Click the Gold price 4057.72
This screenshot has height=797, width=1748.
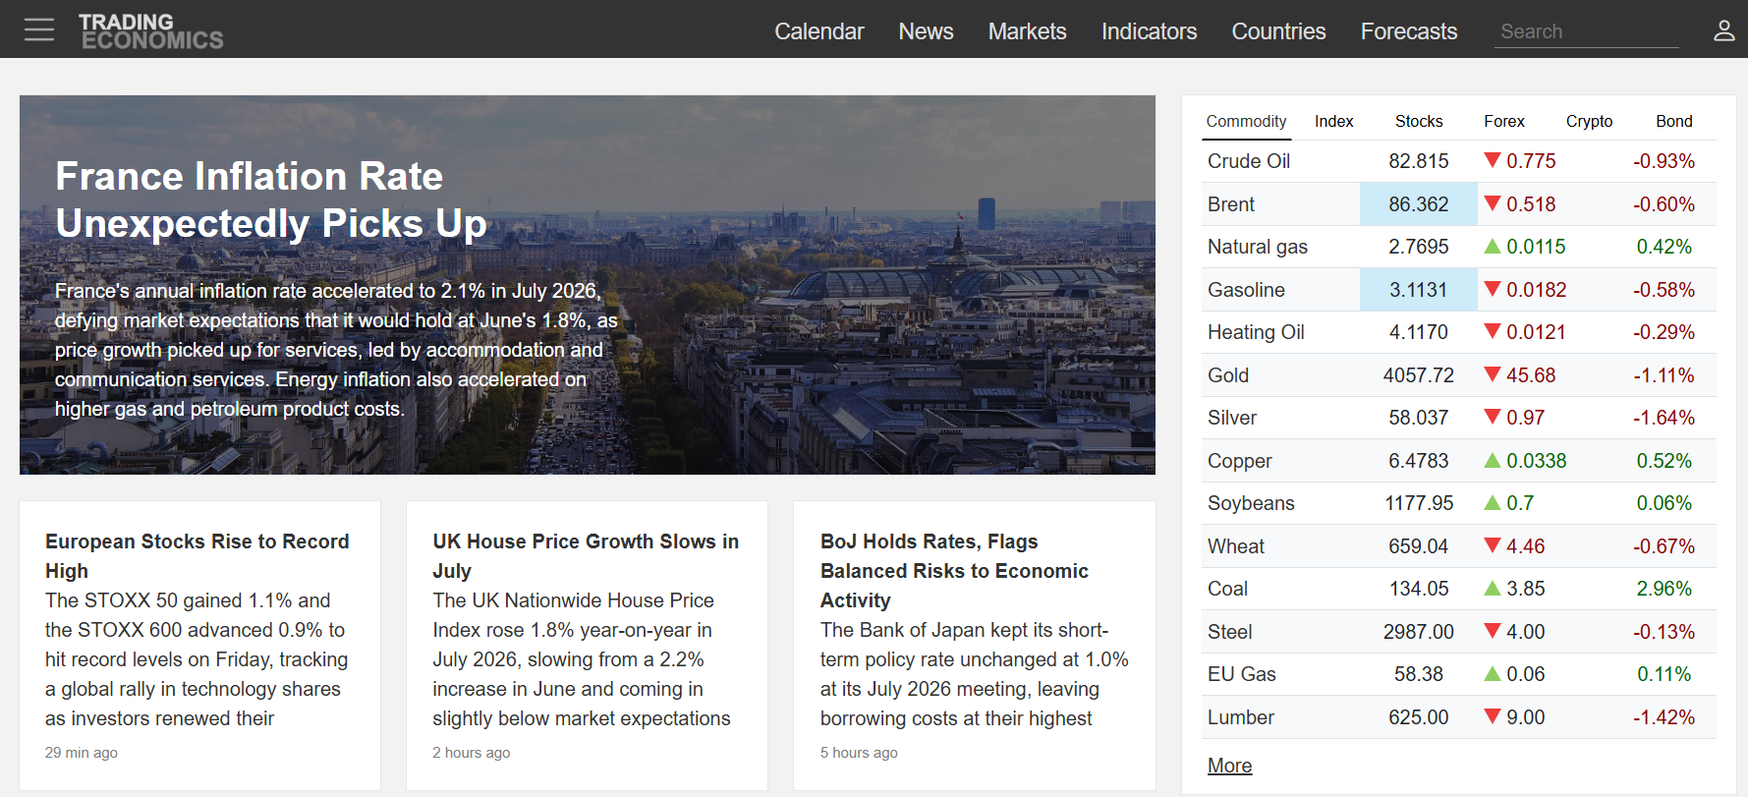coord(1419,375)
